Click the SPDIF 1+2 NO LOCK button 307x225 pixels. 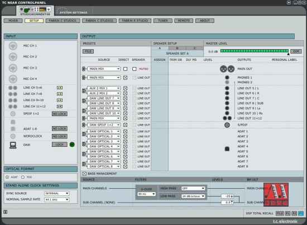(60, 114)
